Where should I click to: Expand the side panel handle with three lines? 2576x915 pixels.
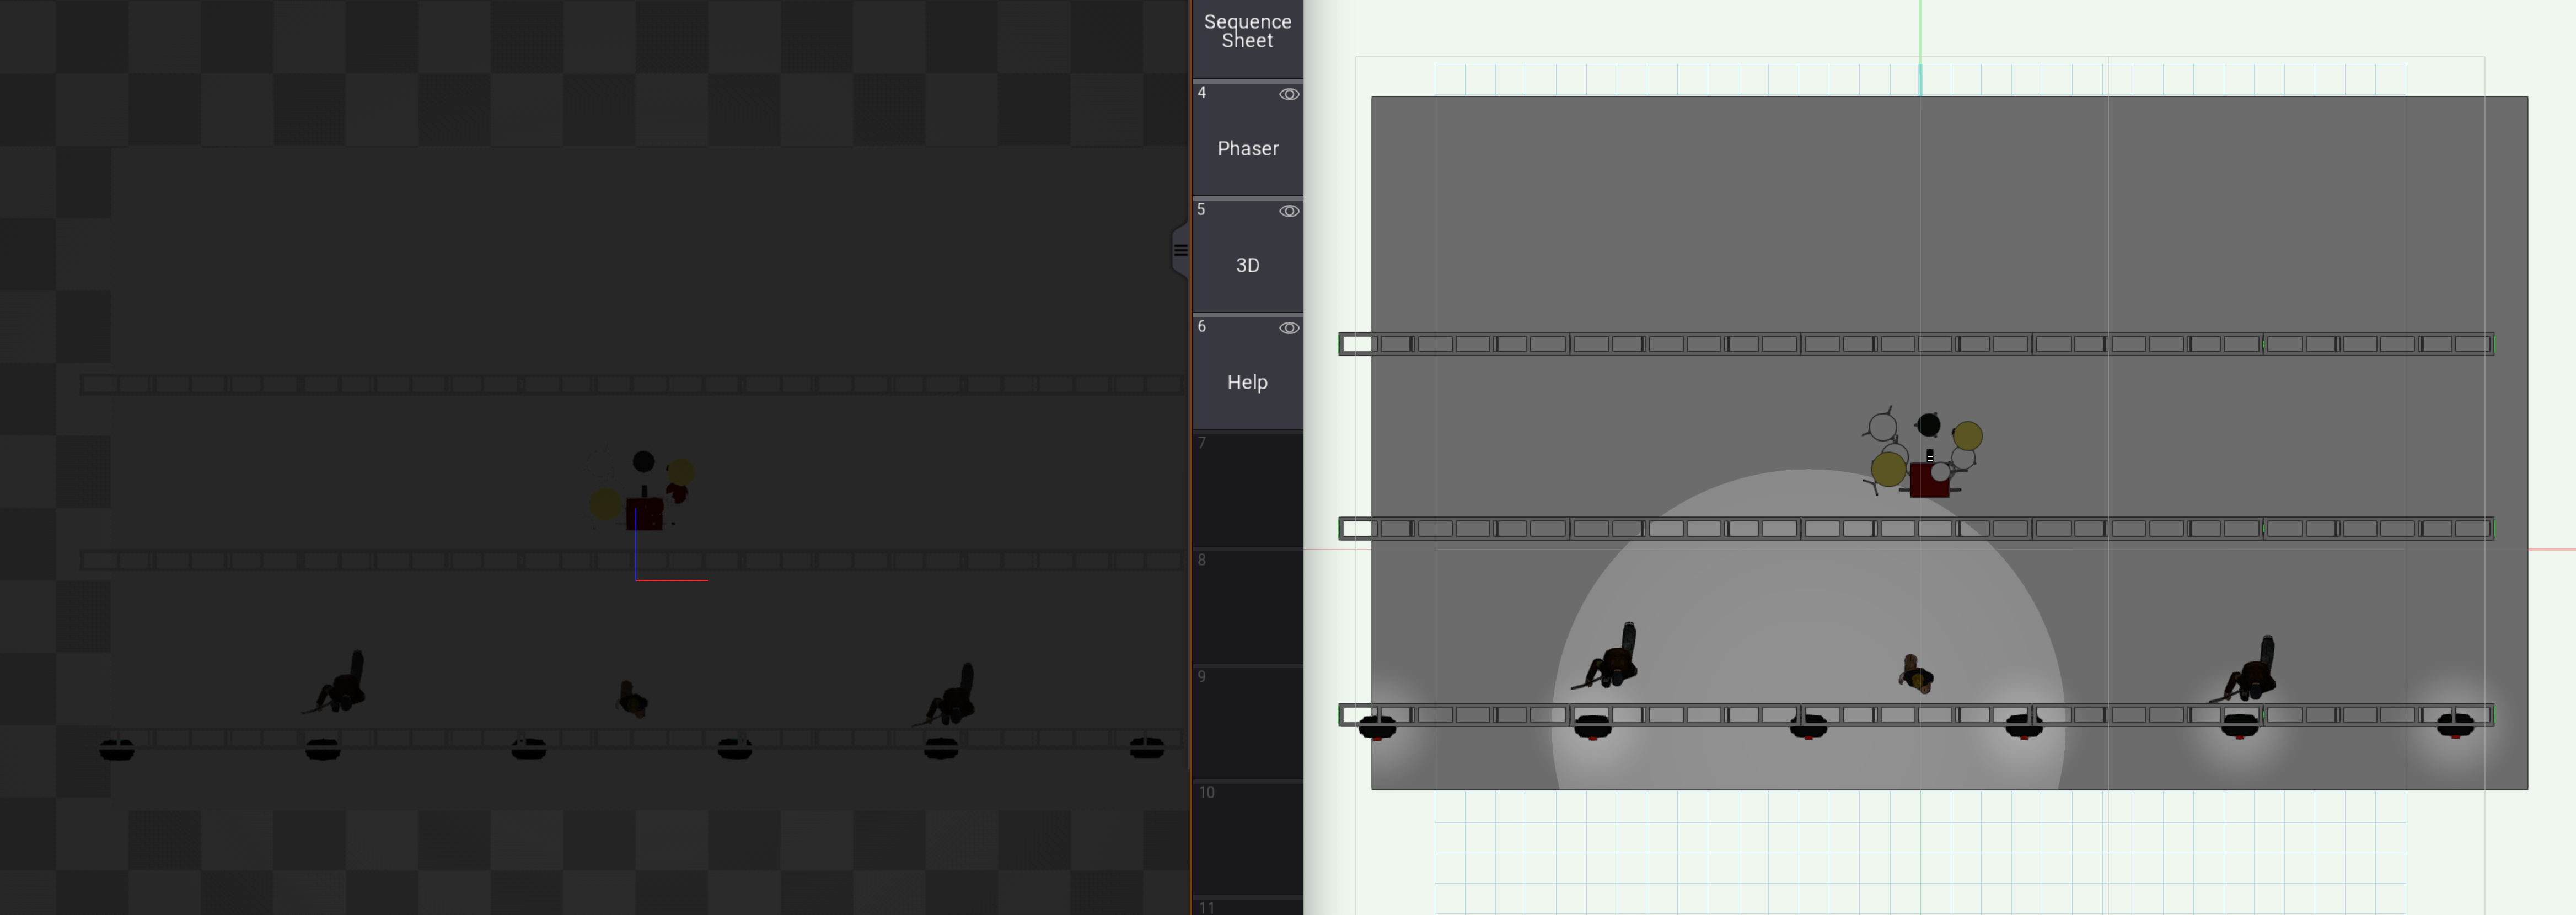1180,250
